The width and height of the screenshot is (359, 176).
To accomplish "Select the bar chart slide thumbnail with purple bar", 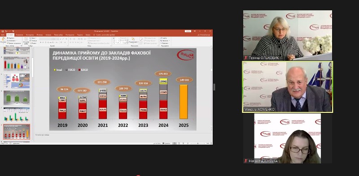I will pyautogui.click(x=17, y=64).
